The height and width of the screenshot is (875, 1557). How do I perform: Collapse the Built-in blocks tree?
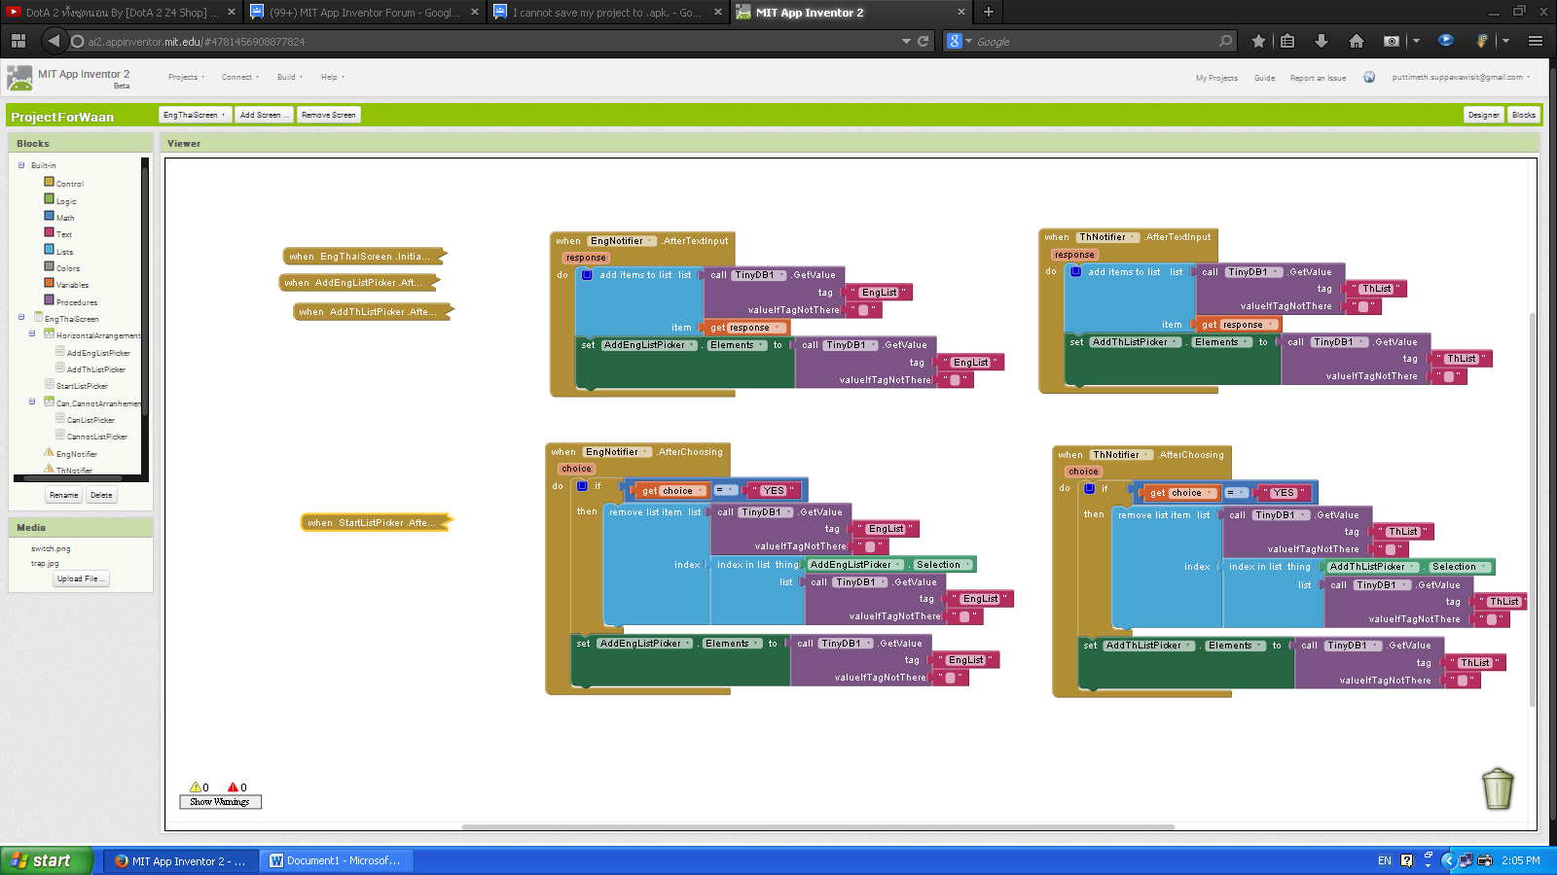[22, 164]
